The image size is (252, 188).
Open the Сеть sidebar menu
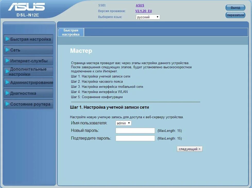(x=29, y=50)
